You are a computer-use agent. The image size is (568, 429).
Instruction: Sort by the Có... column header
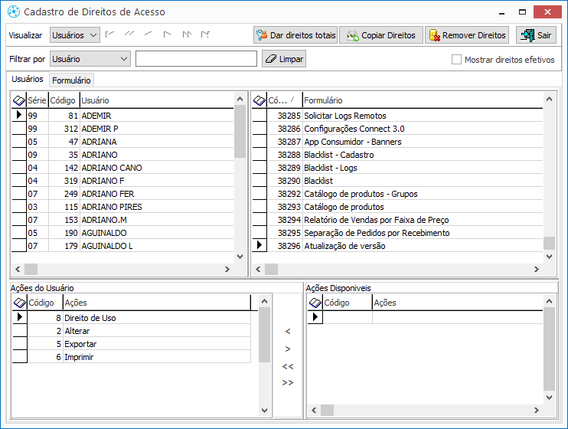coord(284,100)
